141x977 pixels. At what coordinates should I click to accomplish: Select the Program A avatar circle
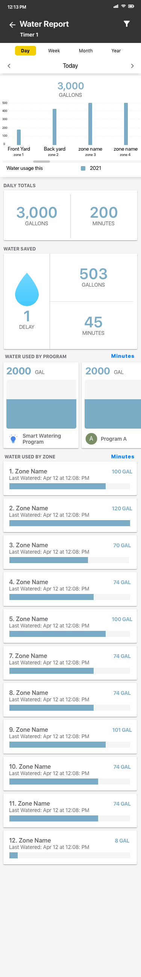[91, 439]
